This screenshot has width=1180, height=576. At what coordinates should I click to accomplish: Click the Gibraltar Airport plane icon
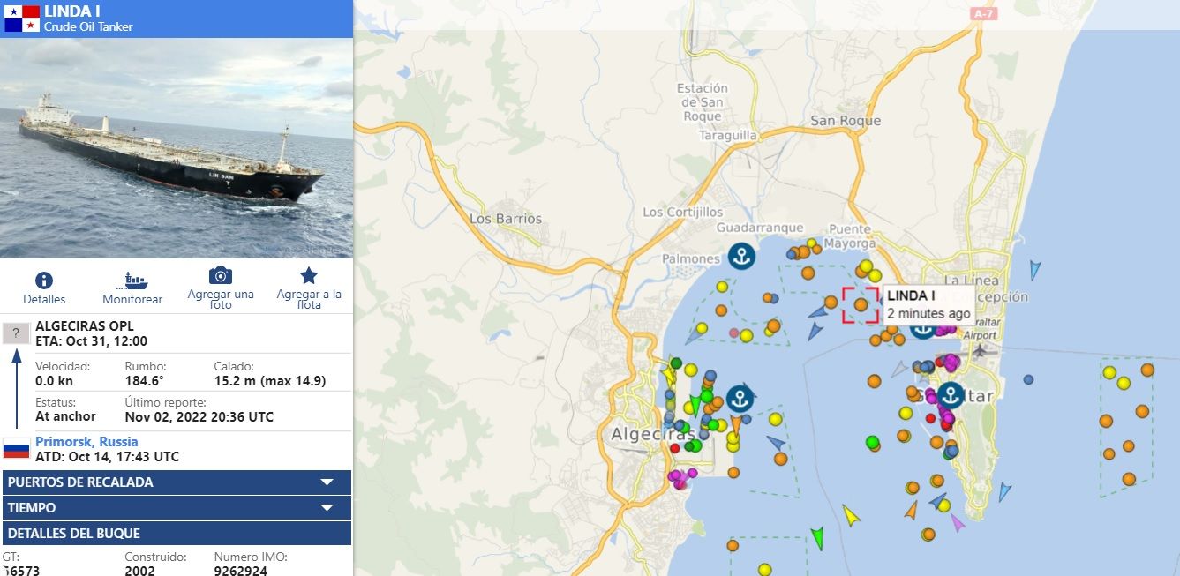click(x=979, y=349)
